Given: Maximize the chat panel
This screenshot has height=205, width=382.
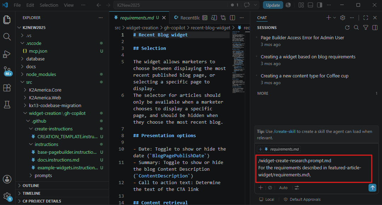Looking at the screenshot, I should [x=366, y=18].
